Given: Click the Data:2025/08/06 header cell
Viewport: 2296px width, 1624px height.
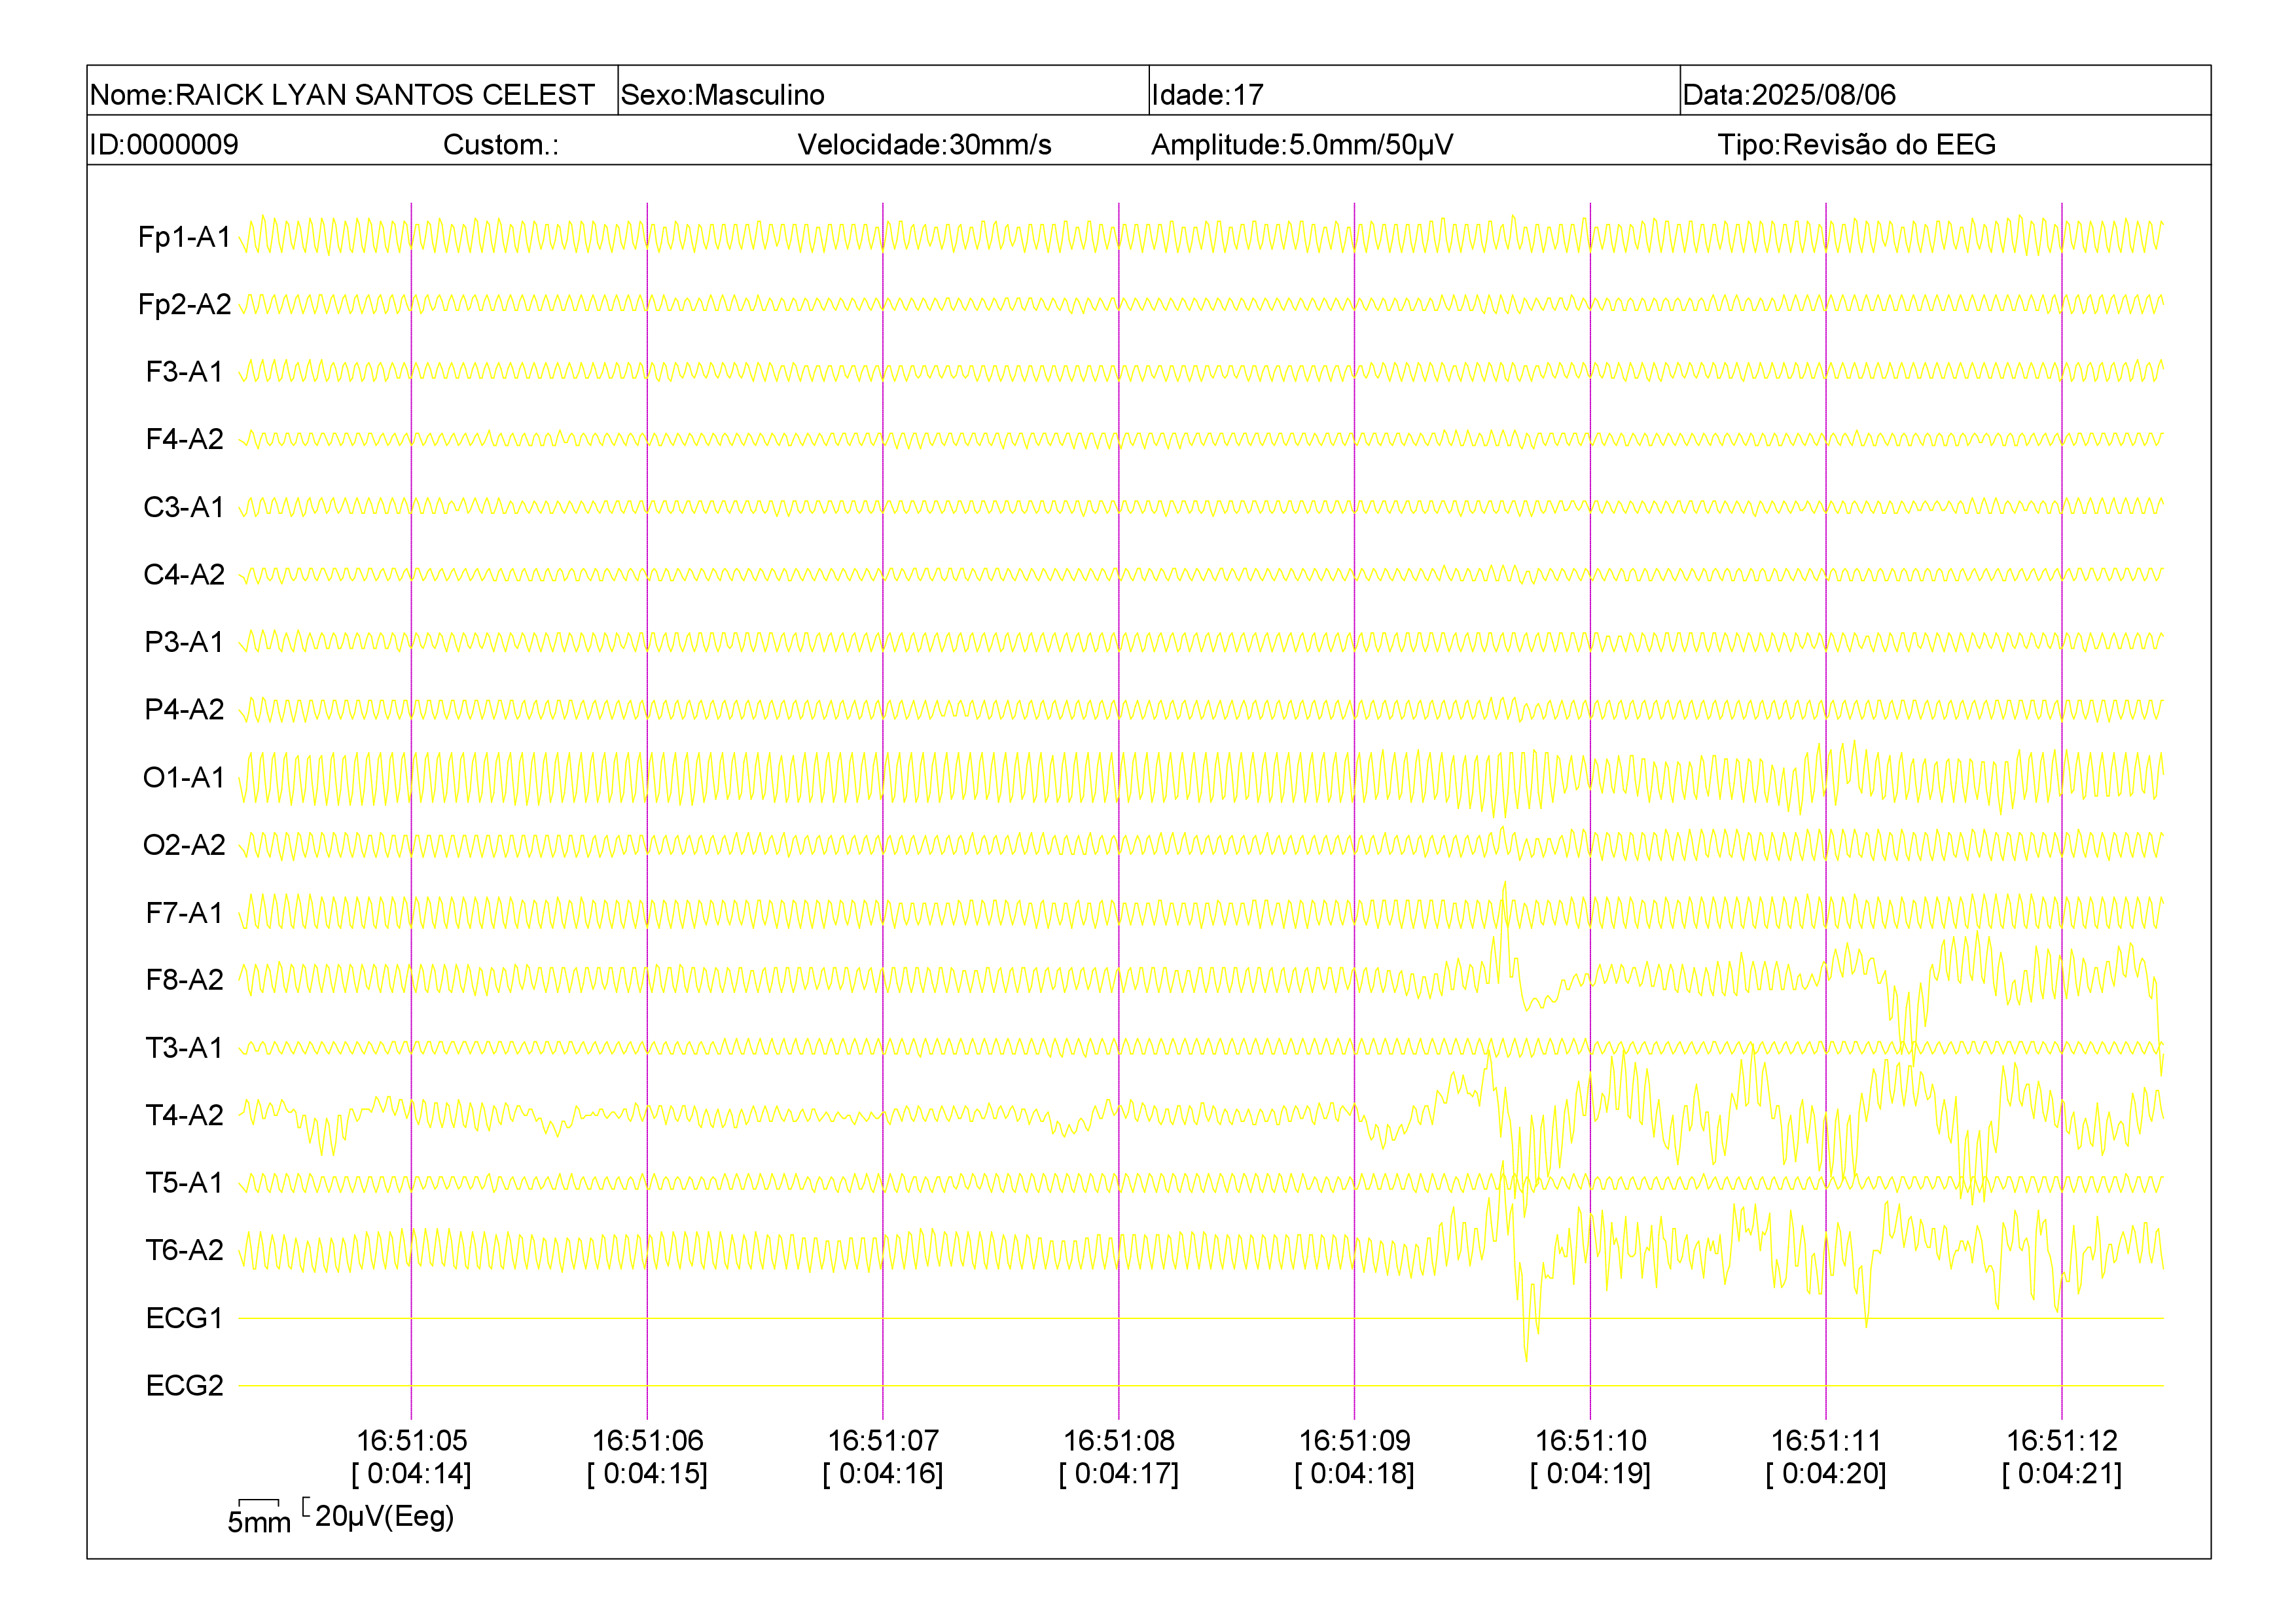Looking at the screenshot, I should (1945, 91).
